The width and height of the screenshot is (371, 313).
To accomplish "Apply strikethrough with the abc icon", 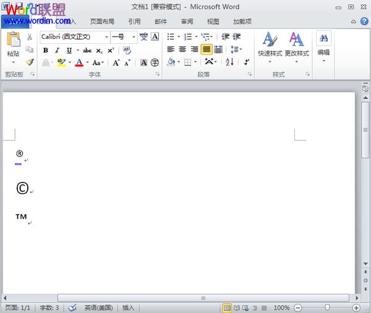I will click(87, 50).
